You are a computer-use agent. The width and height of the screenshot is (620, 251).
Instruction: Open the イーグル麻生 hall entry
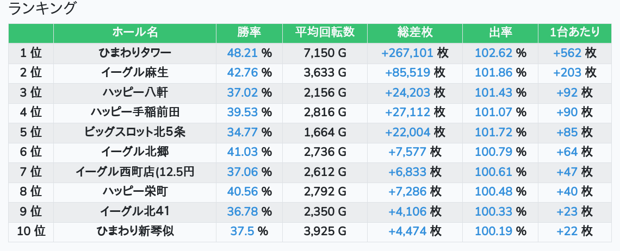tap(135, 72)
